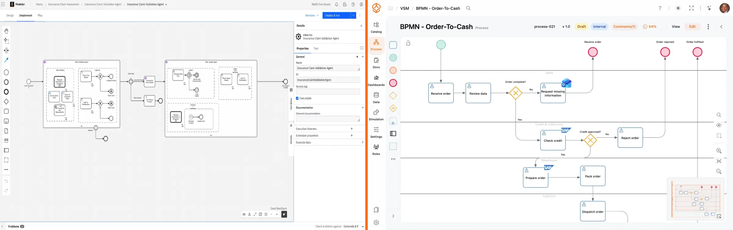Go to Home in Modeler breadcrumb
Viewport: 733px width, 230px height.
click(x=39, y=5)
